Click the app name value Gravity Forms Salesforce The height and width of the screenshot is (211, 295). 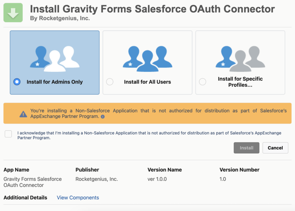(x=33, y=182)
